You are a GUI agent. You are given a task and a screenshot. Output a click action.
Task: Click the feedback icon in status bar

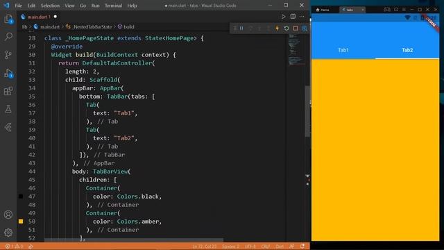291,247
